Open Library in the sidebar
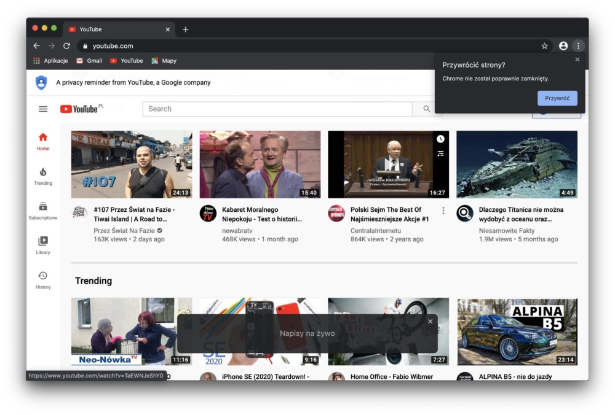This screenshot has width=615, height=415. pos(43,246)
